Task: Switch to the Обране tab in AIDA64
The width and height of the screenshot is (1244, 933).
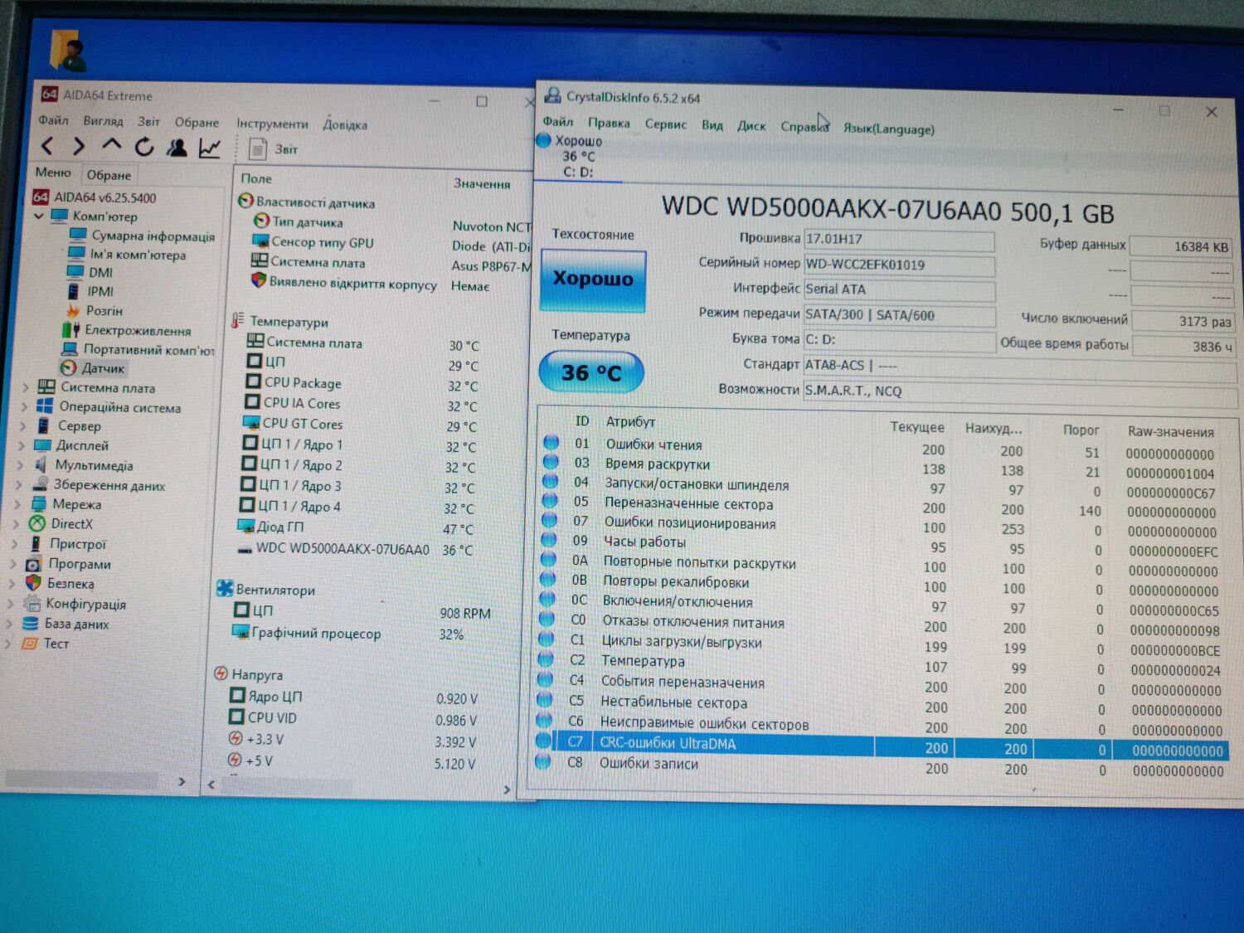Action: [x=109, y=174]
